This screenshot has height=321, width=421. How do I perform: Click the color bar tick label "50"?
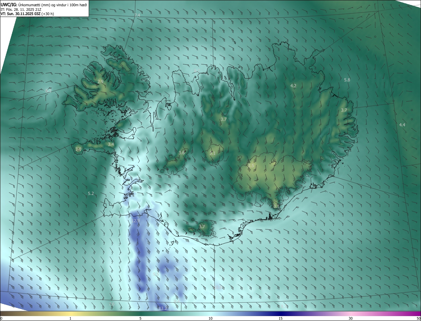pyautogui.click(x=418, y=318)
